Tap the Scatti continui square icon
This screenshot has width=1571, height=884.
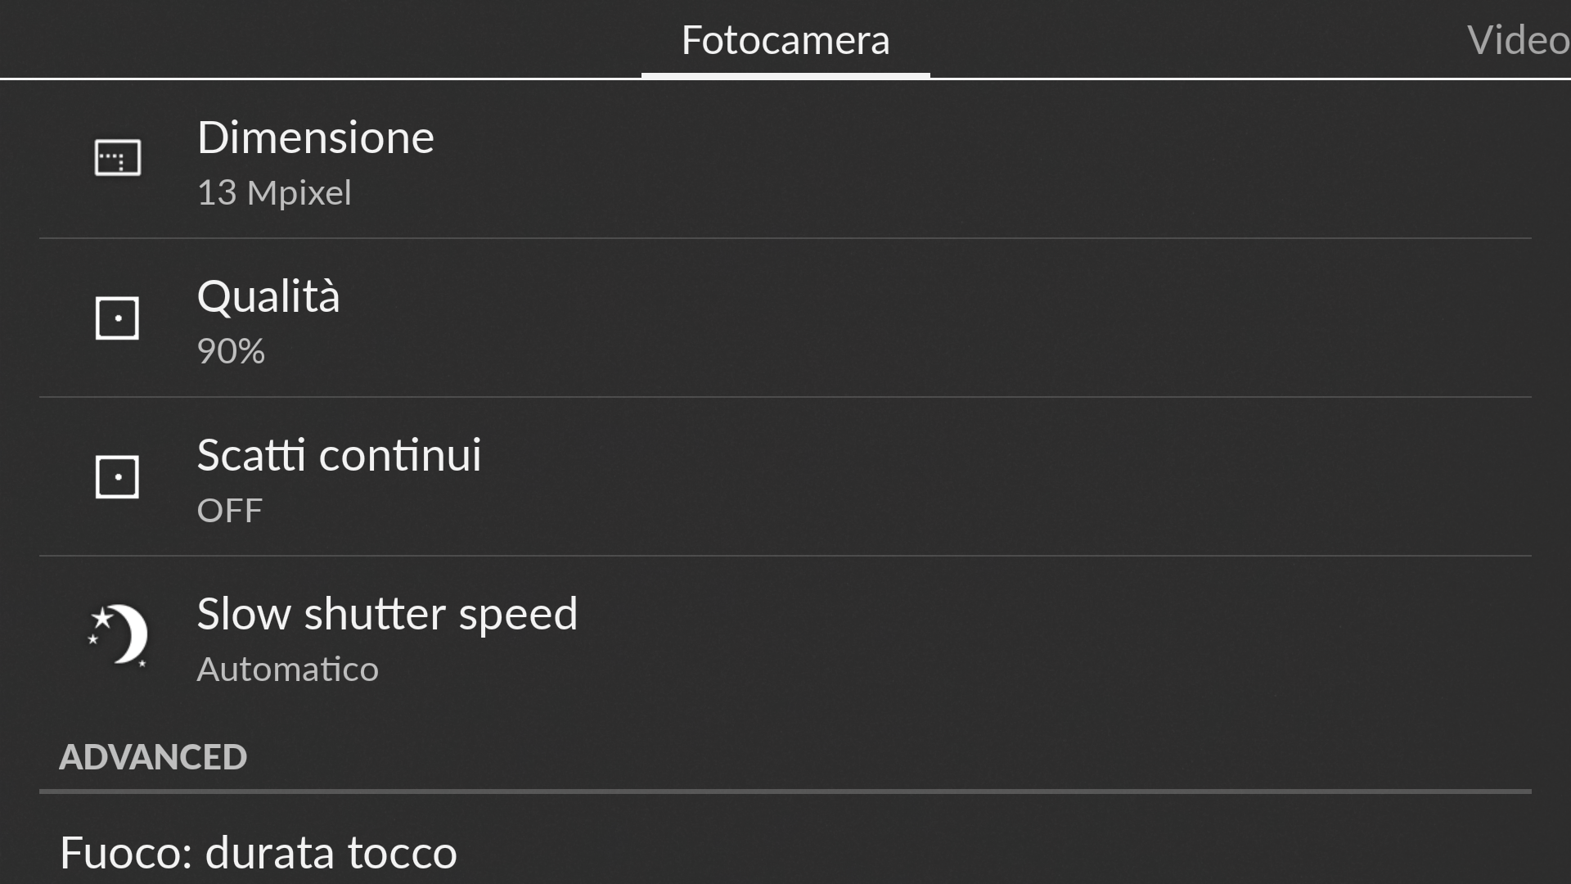pos(117,476)
